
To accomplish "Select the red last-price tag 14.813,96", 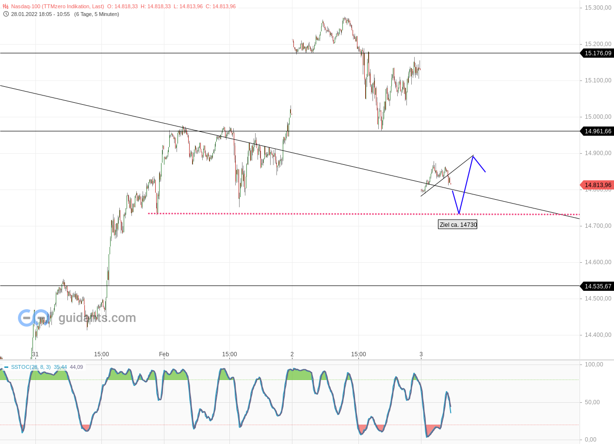I will pyautogui.click(x=597, y=185).
